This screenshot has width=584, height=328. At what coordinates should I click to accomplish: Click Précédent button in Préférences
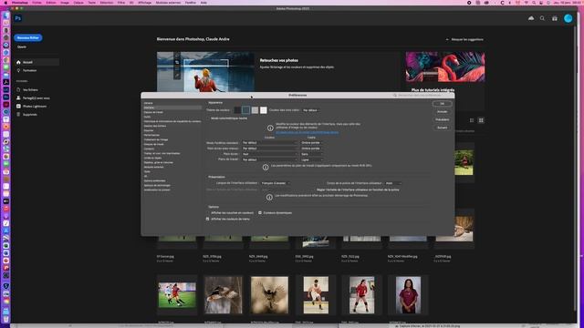442,119
